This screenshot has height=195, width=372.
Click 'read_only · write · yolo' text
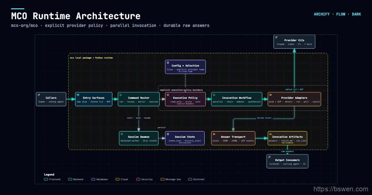coord(185,102)
